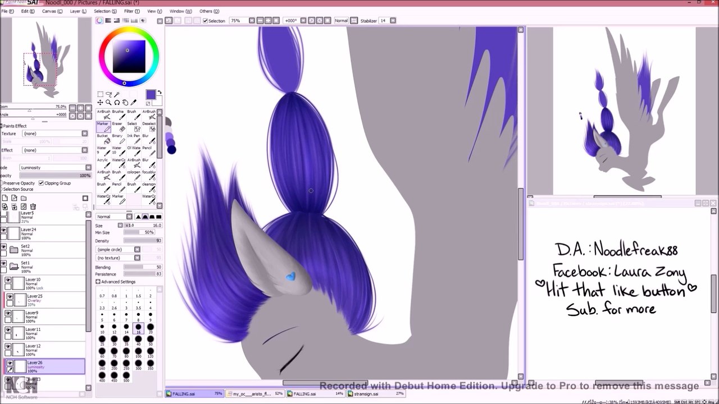The height and width of the screenshot is (404, 719).
Task: Hide Layer24 with its eye icon
Action: pyautogui.click(x=4, y=231)
